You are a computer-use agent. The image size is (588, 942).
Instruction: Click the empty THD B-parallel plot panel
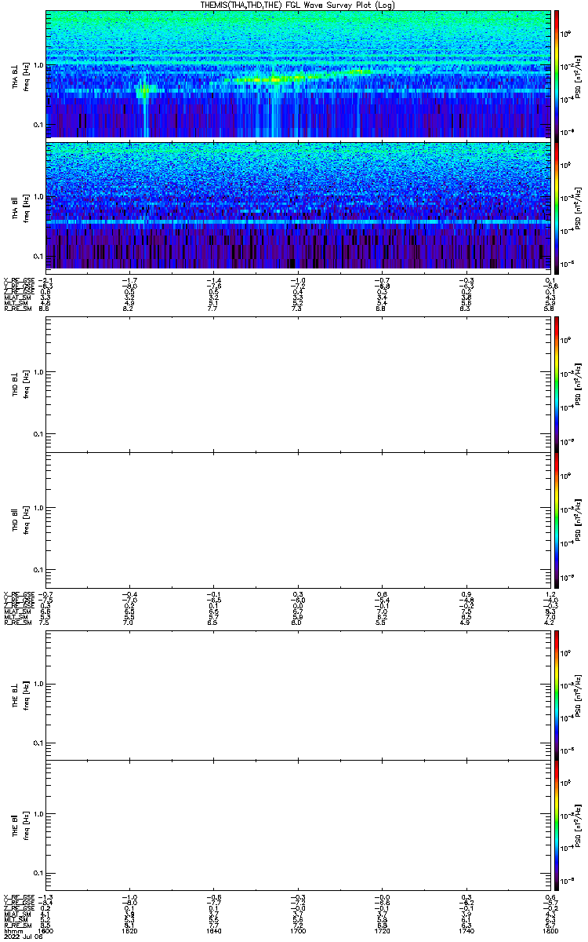coord(297,519)
